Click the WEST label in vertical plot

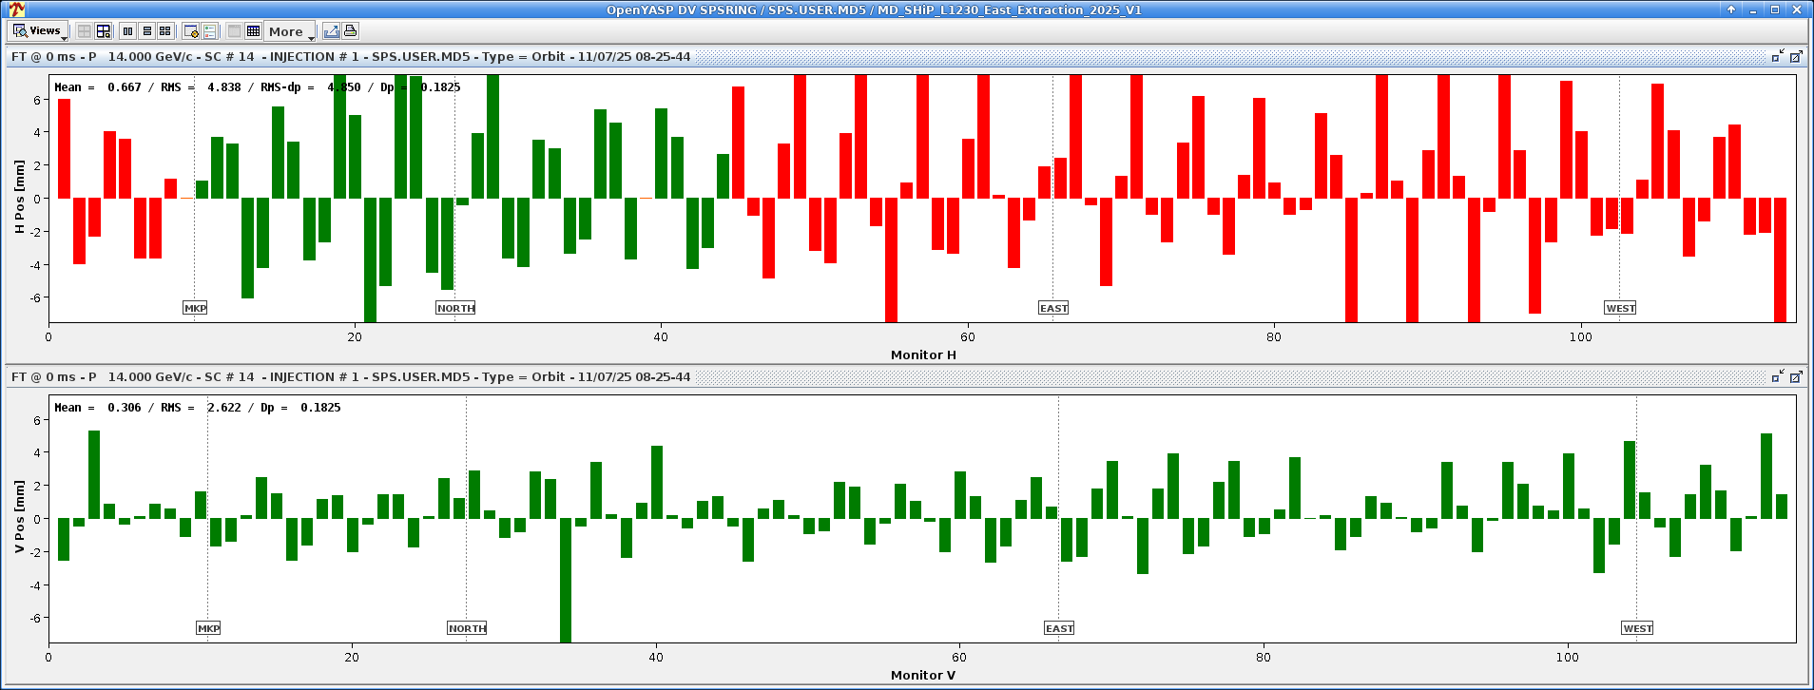[1637, 628]
